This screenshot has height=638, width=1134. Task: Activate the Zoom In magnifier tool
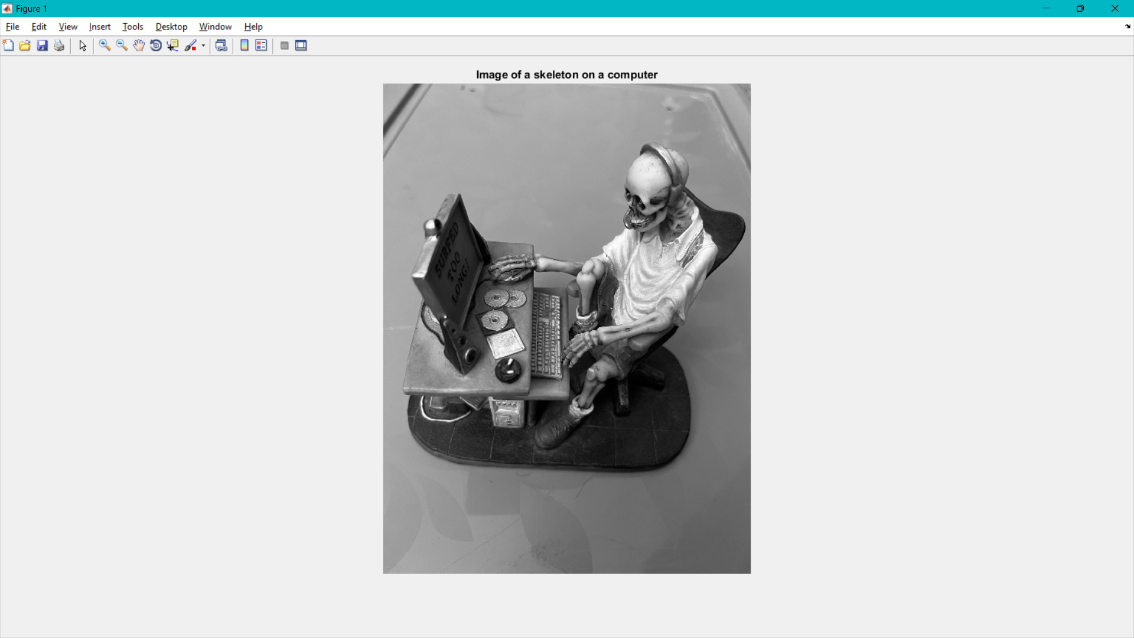coord(105,45)
